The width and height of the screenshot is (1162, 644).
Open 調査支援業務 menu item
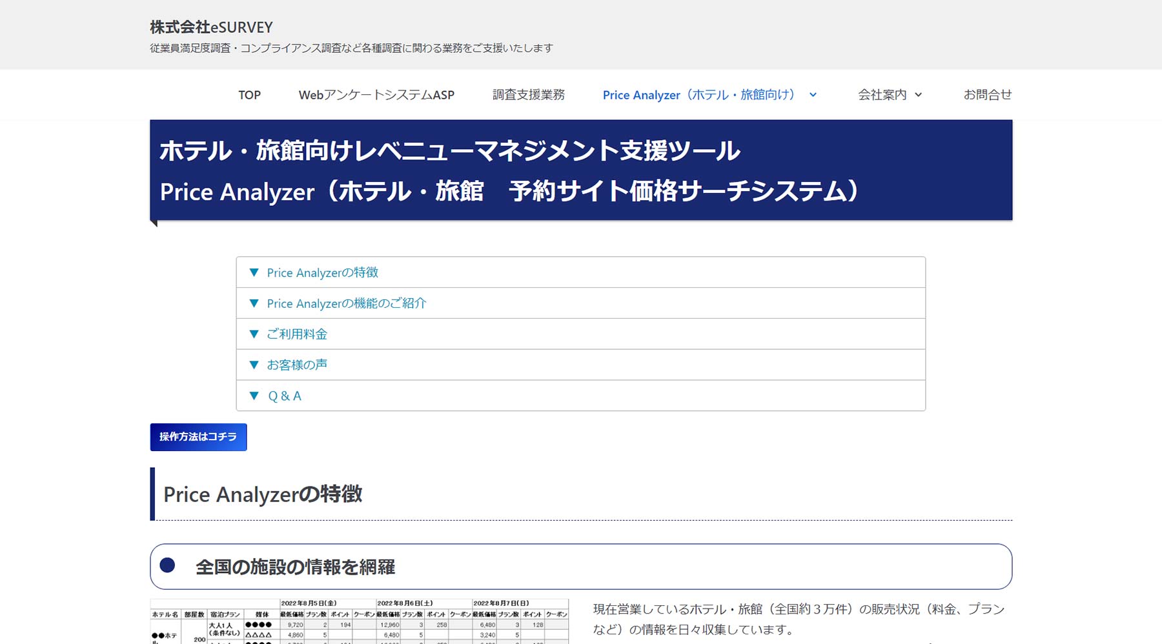click(529, 95)
